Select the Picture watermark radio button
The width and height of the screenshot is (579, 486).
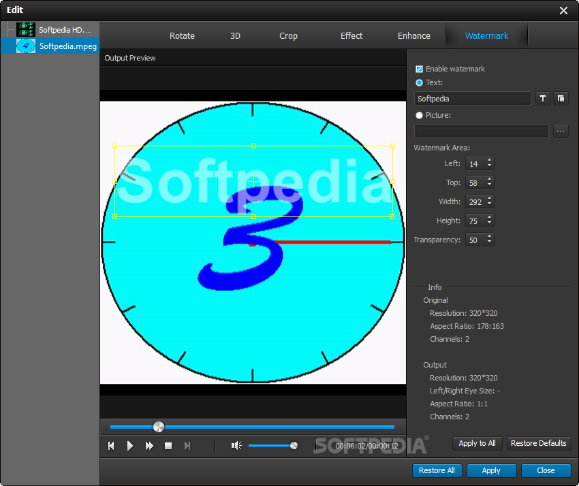click(419, 115)
